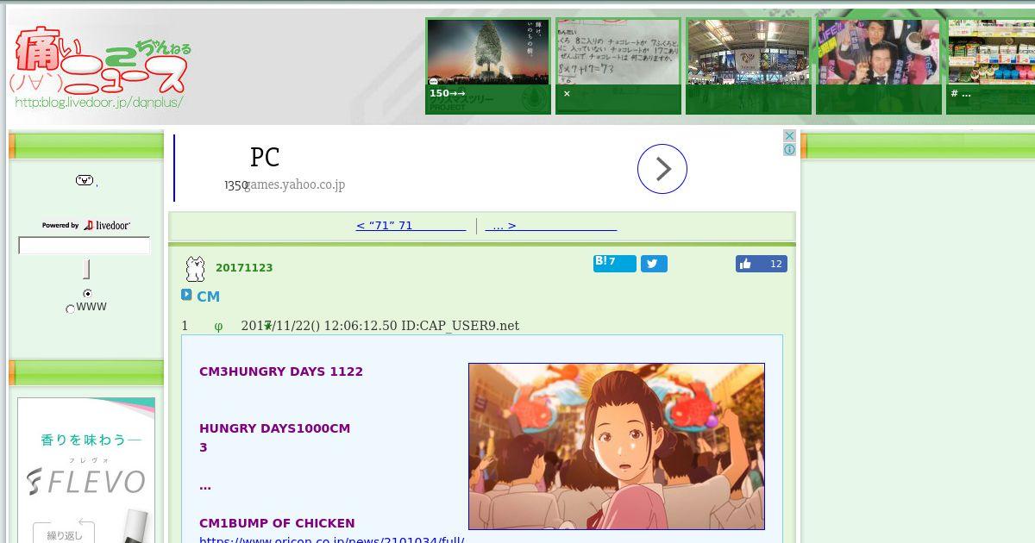
Task: Click the livedoor logo in the sidebar
Action: click(x=106, y=225)
